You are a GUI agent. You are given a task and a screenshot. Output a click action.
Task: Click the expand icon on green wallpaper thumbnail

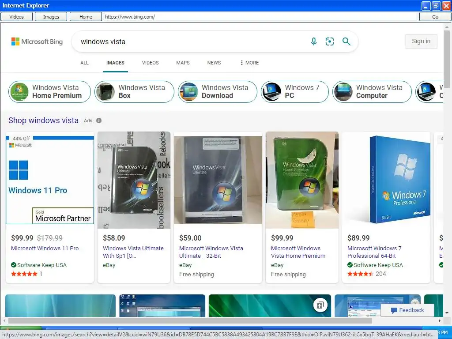coord(320,305)
